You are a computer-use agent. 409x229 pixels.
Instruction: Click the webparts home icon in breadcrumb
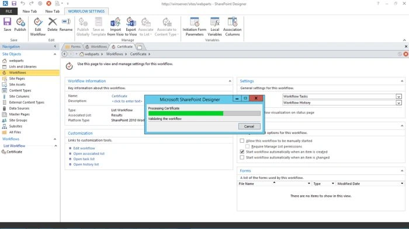[x=82, y=54]
